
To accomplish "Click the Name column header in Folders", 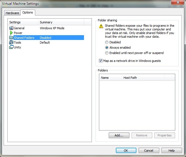I will [x=110, y=78].
